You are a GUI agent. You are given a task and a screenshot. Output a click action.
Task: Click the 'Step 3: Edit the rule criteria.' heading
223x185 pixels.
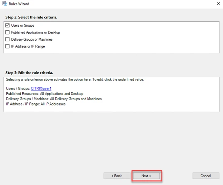click(x=29, y=73)
